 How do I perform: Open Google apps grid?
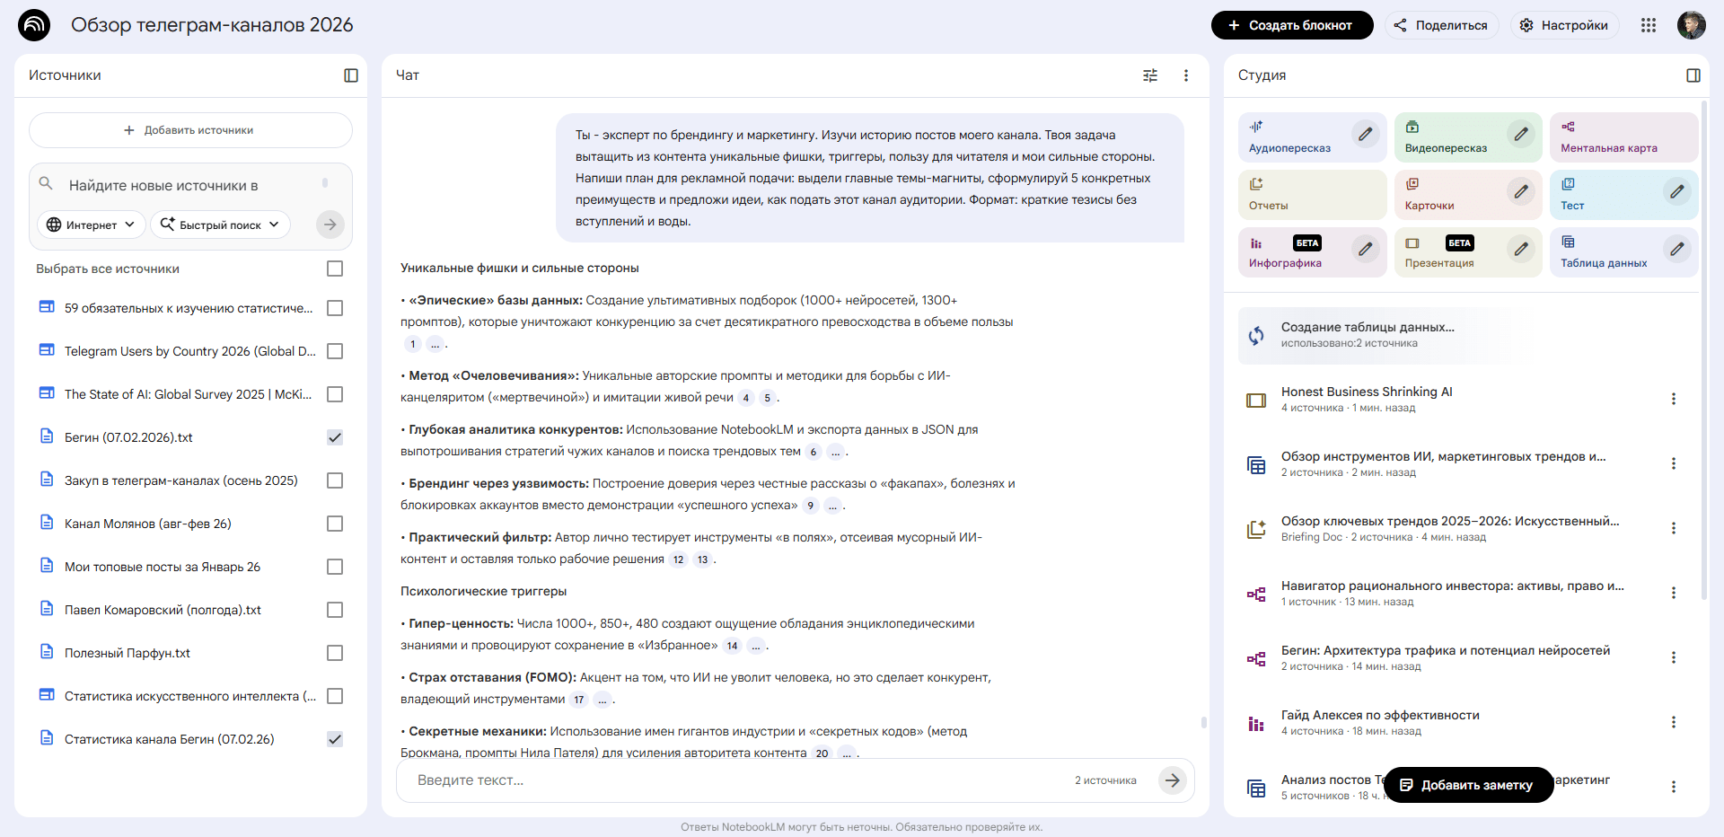[x=1649, y=25]
